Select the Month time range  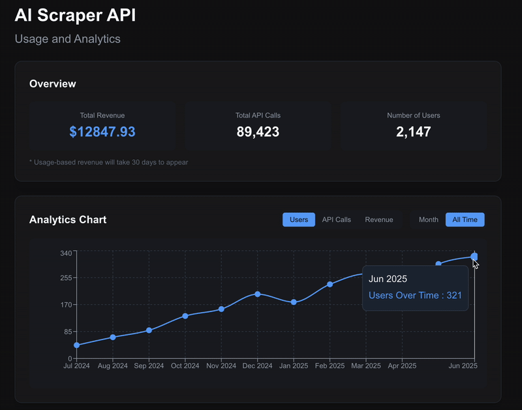428,219
